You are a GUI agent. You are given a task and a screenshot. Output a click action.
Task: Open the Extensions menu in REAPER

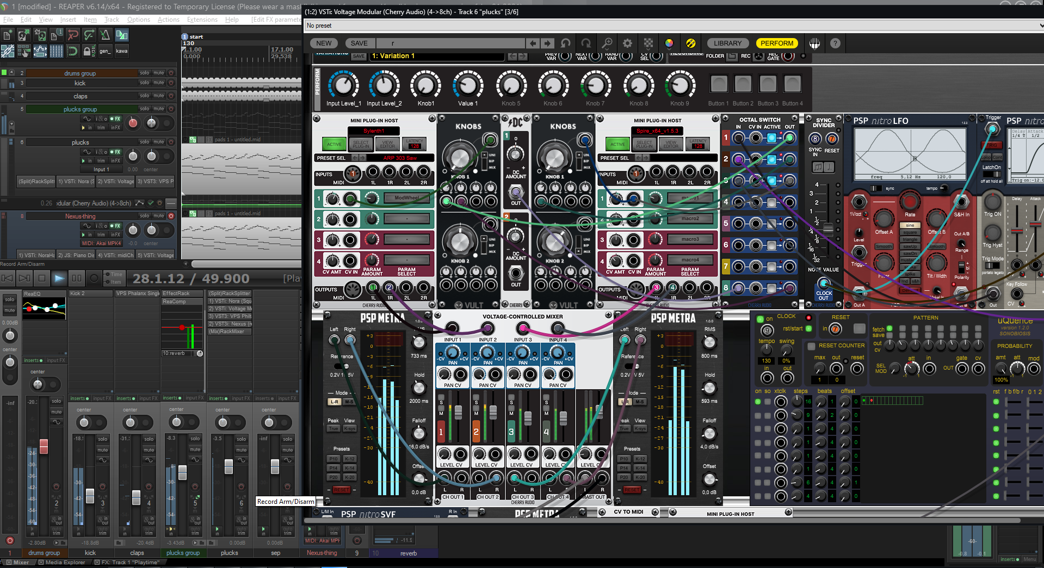(202, 20)
